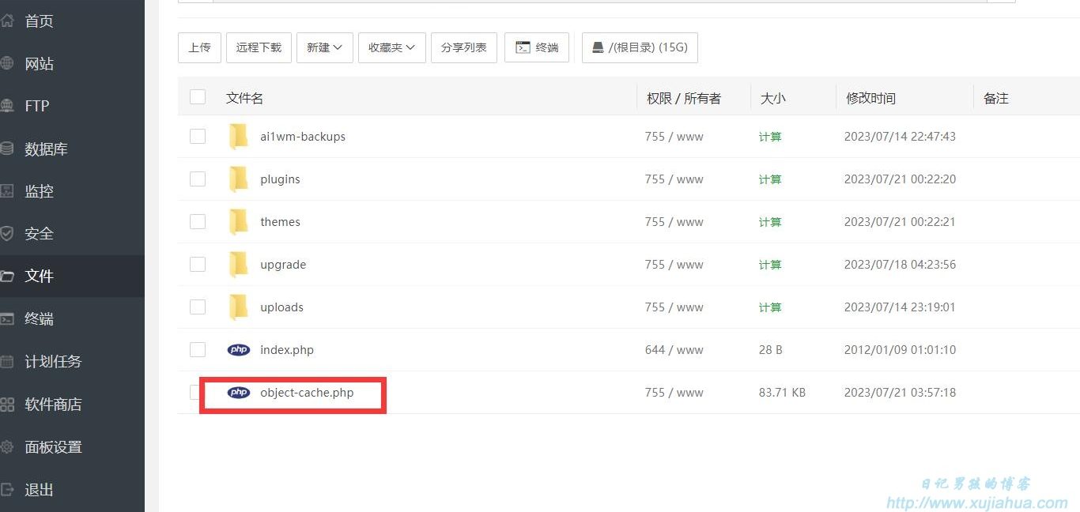This screenshot has height=512, width=1080.
Task: Click the 面板设置 gear icon in sidebar
Action: [7, 447]
